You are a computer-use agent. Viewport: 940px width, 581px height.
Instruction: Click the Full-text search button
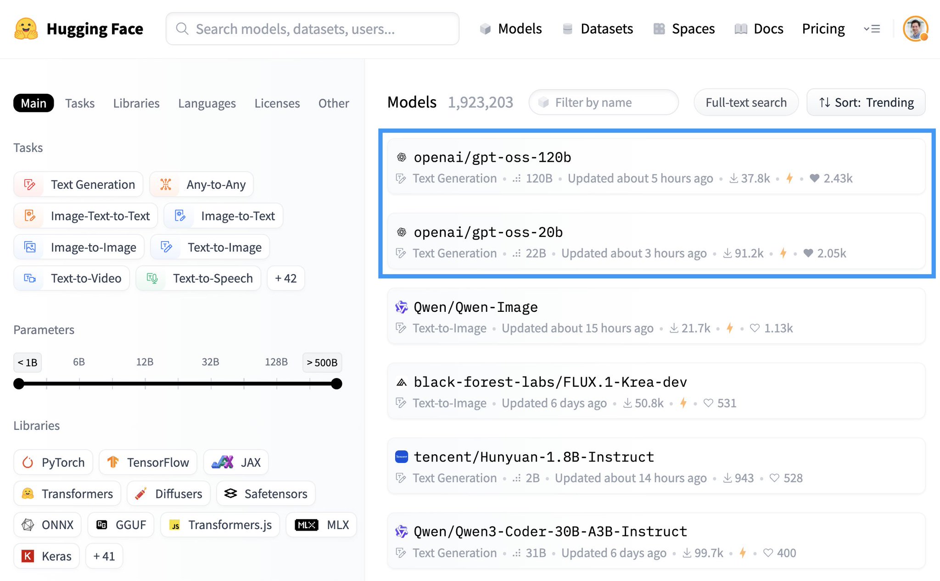pyautogui.click(x=746, y=102)
